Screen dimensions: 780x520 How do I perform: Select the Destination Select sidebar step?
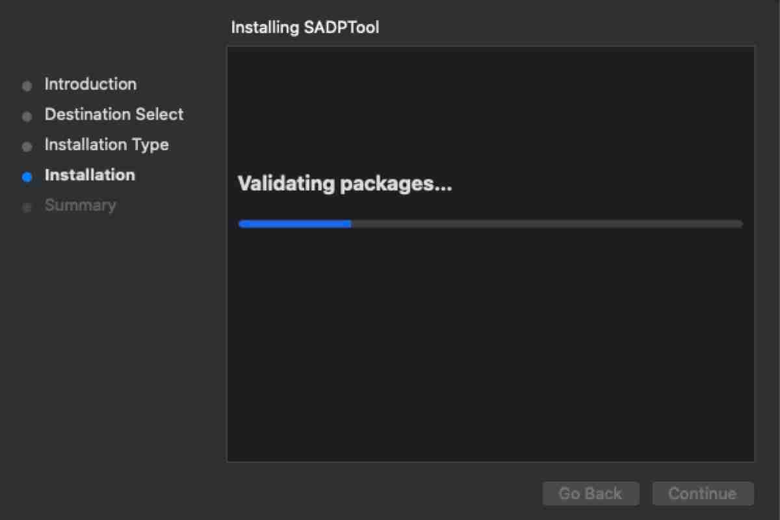[x=113, y=114]
